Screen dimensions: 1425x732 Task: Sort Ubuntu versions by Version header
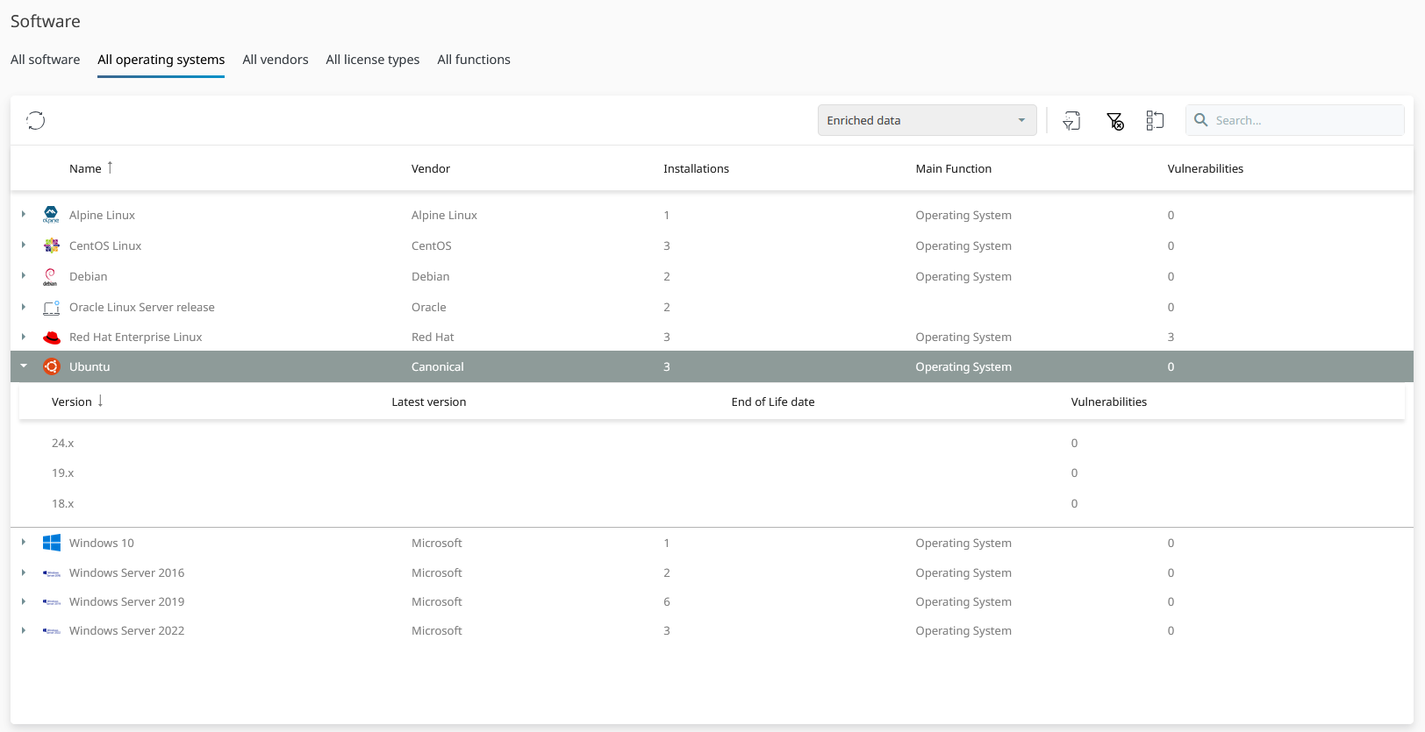pyautogui.click(x=72, y=402)
